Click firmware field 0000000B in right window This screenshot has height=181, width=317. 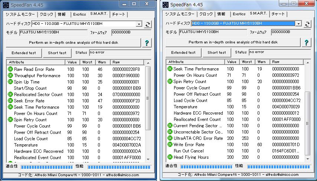click(x=291, y=32)
